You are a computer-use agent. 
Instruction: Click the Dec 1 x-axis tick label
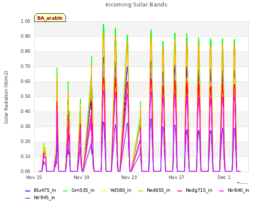tap(224, 177)
